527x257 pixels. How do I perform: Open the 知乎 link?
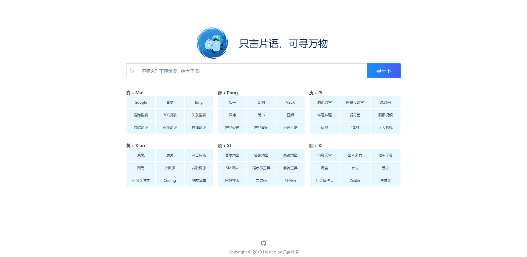click(x=232, y=102)
